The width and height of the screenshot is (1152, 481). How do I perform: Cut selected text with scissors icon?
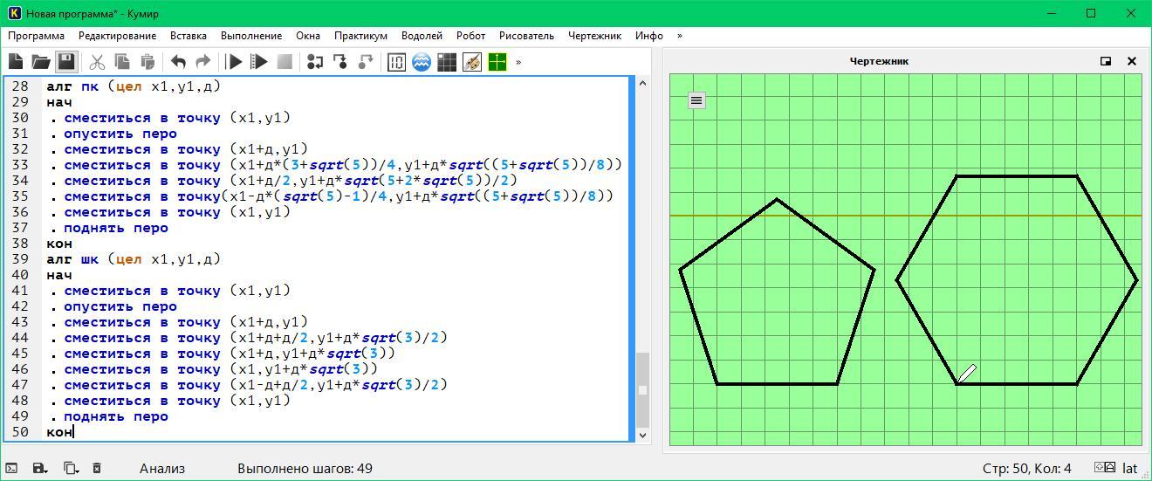[x=97, y=62]
